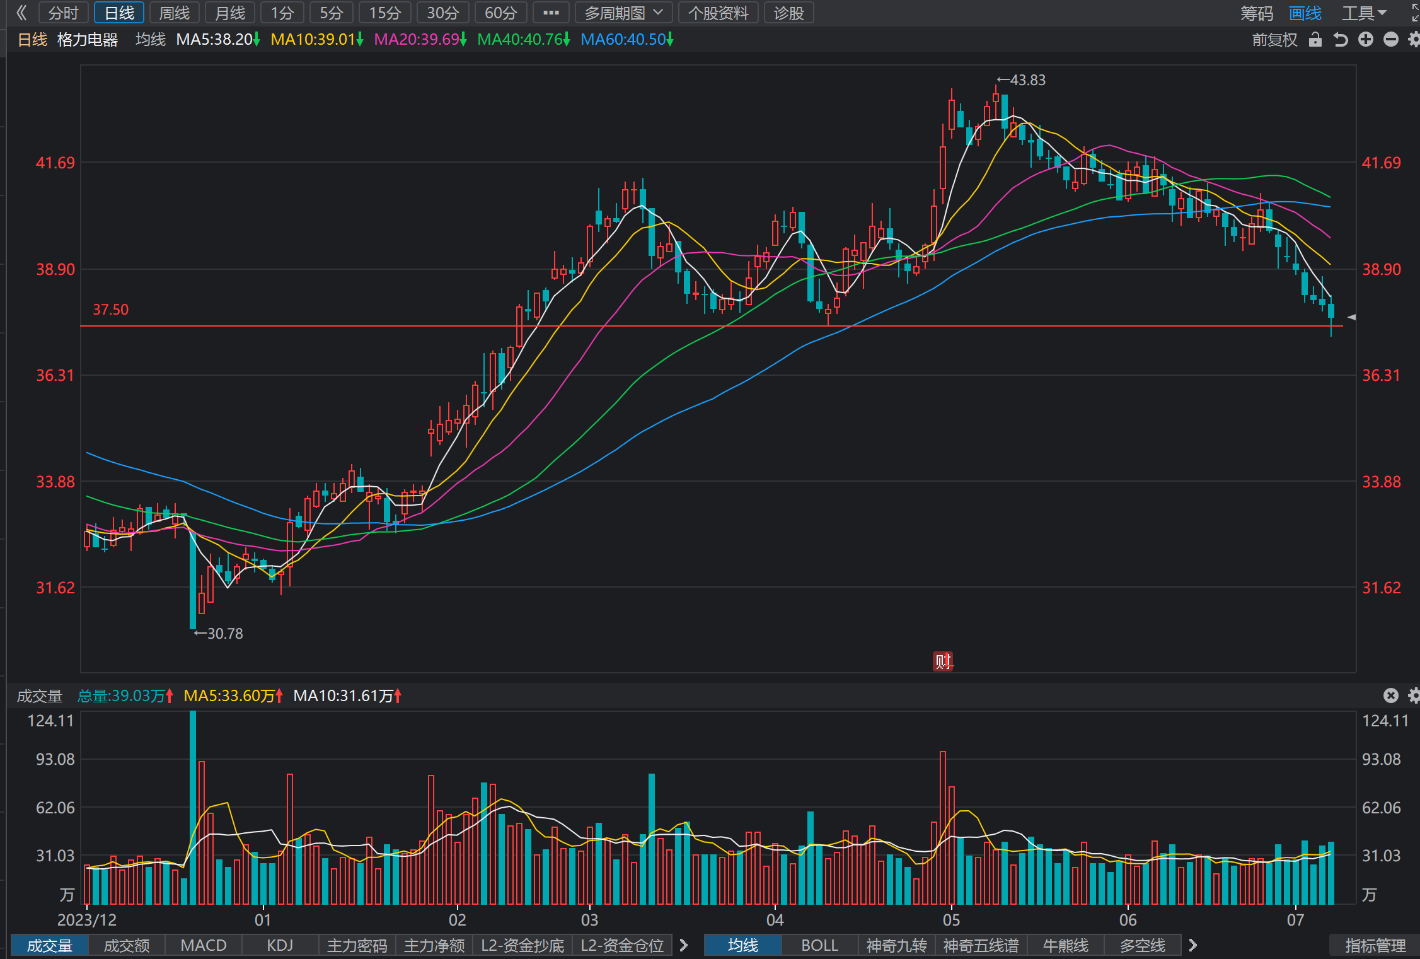Show more sub-indicator tabs with right chevron
Viewport: 1420px width, 959px height.
click(684, 945)
